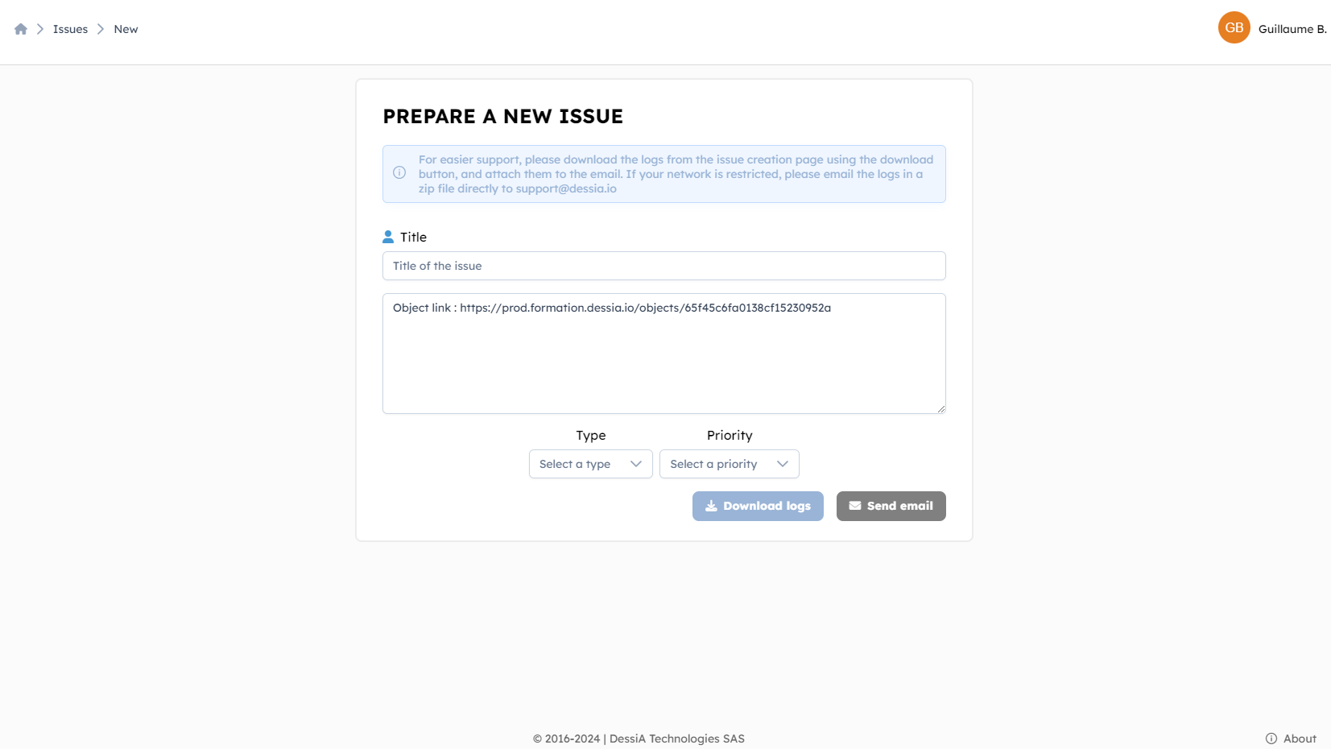
Task: Click the envelope icon on Send email
Action: click(855, 506)
